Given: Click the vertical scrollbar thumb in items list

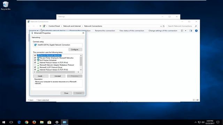Looking at the screenshot, I should [81, 61].
